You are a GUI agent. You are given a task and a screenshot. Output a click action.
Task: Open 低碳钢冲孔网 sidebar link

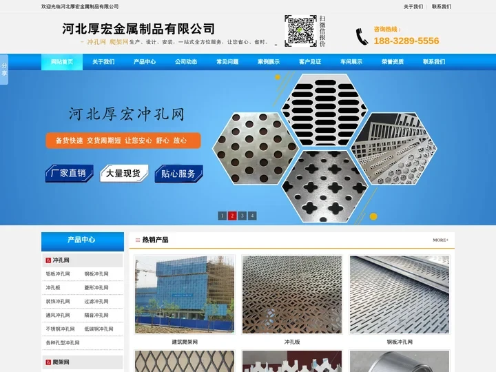pos(99,329)
